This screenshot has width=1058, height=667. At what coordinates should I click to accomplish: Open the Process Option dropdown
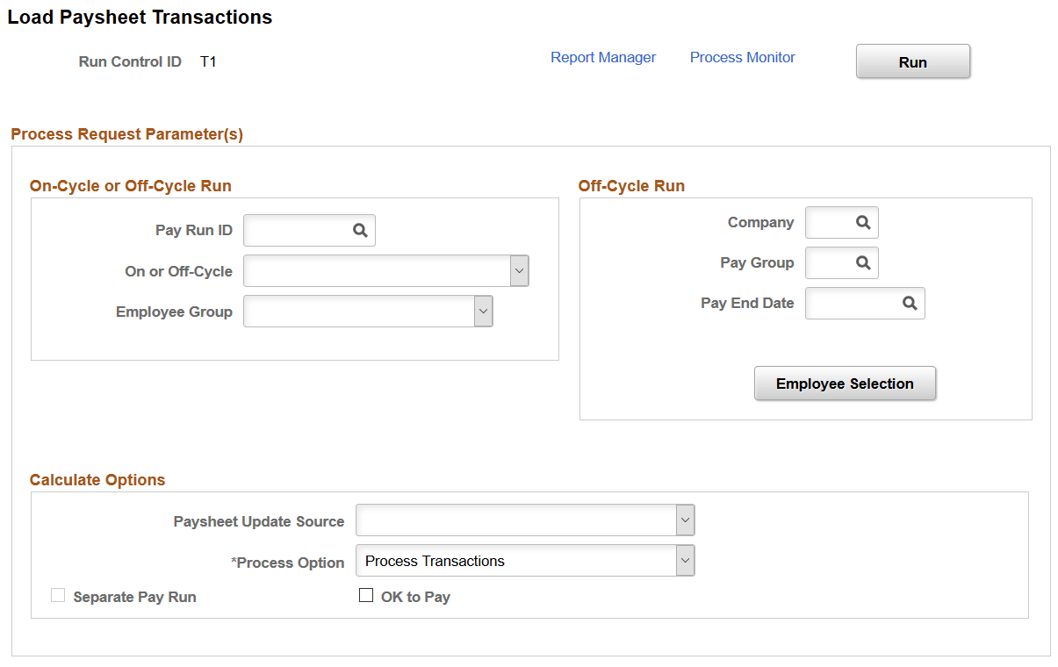click(686, 560)
